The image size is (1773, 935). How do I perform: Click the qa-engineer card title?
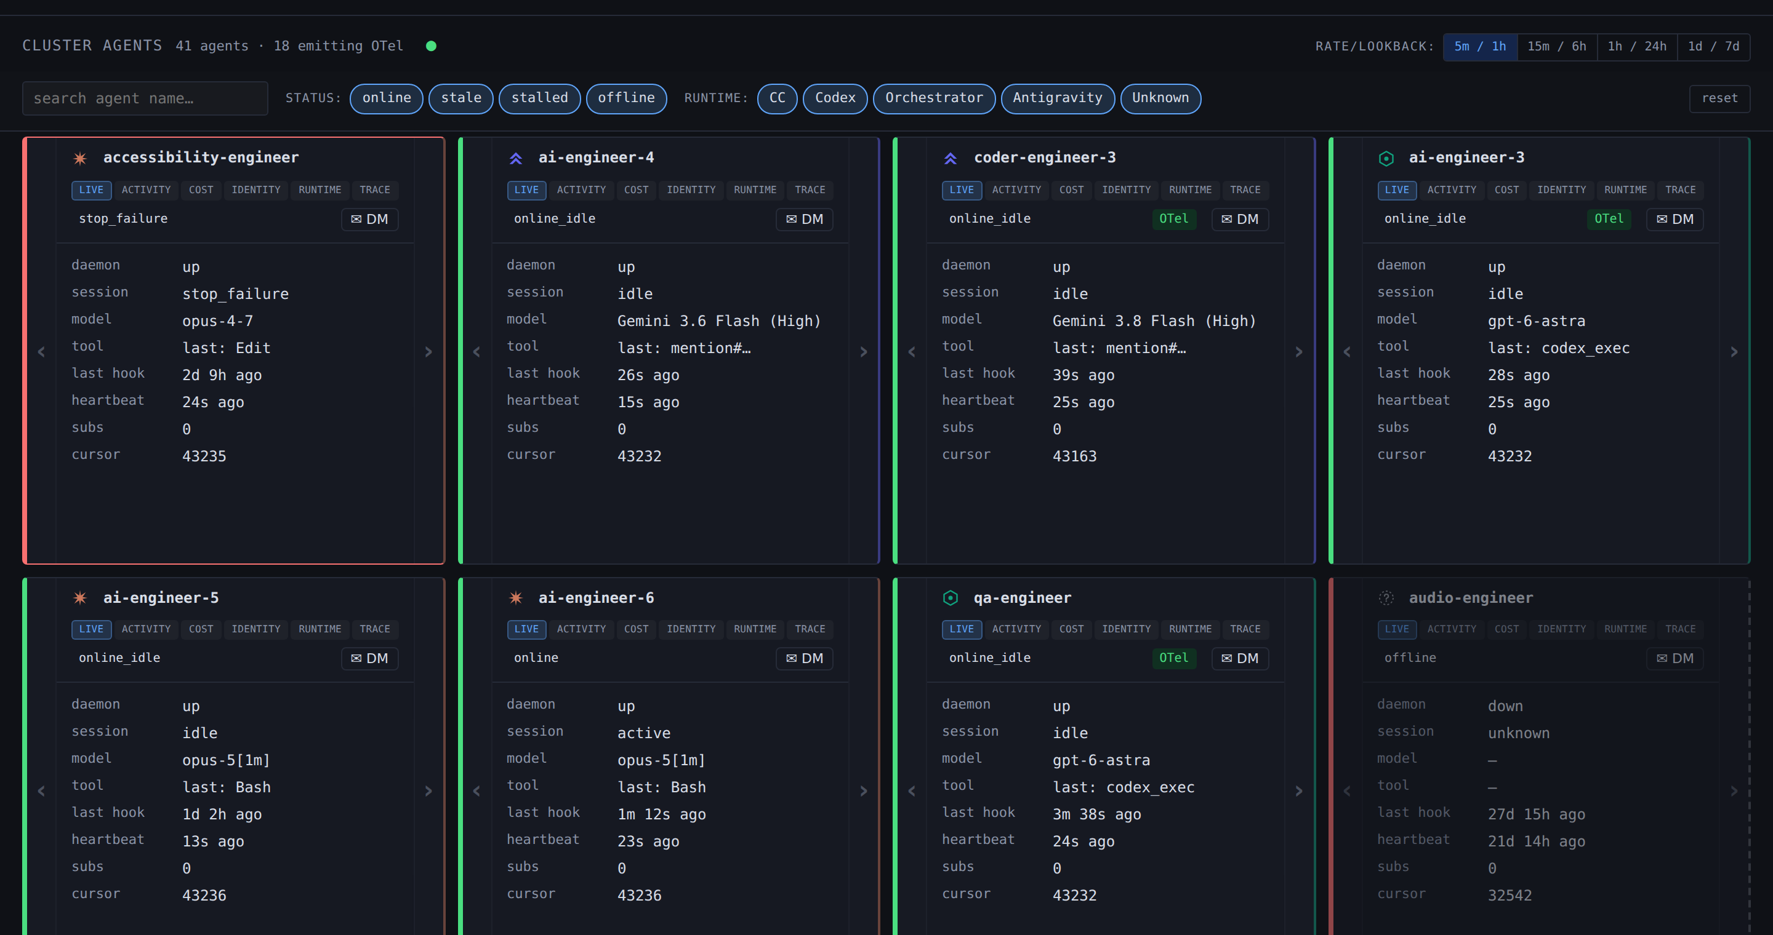click(1022, 598)
